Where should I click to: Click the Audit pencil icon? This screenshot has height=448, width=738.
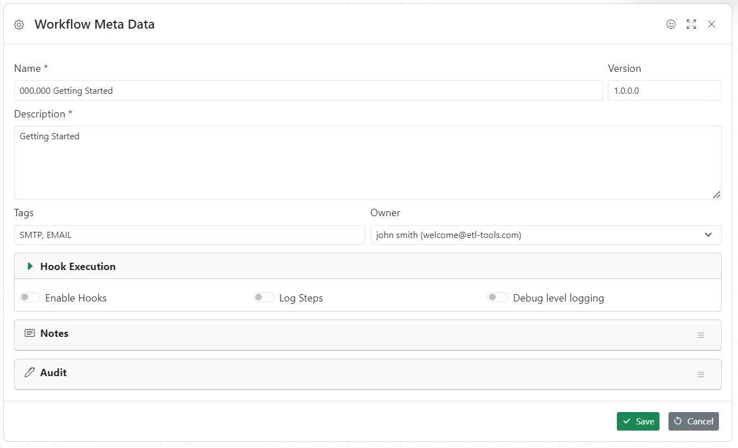pyautogui.click(x=29, y=372)
